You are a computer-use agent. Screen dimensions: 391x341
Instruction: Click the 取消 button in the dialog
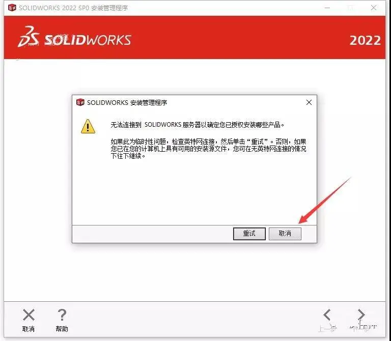285,234
